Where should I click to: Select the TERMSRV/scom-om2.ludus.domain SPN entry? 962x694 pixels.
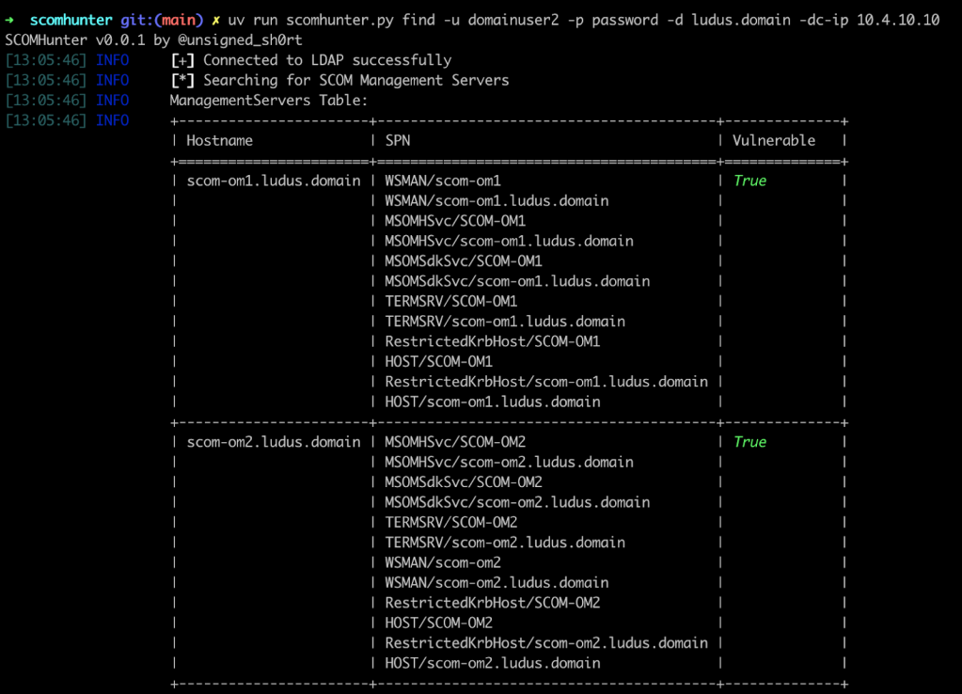click(505, 543)
